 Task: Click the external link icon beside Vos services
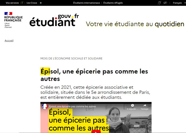pos(22,3)
